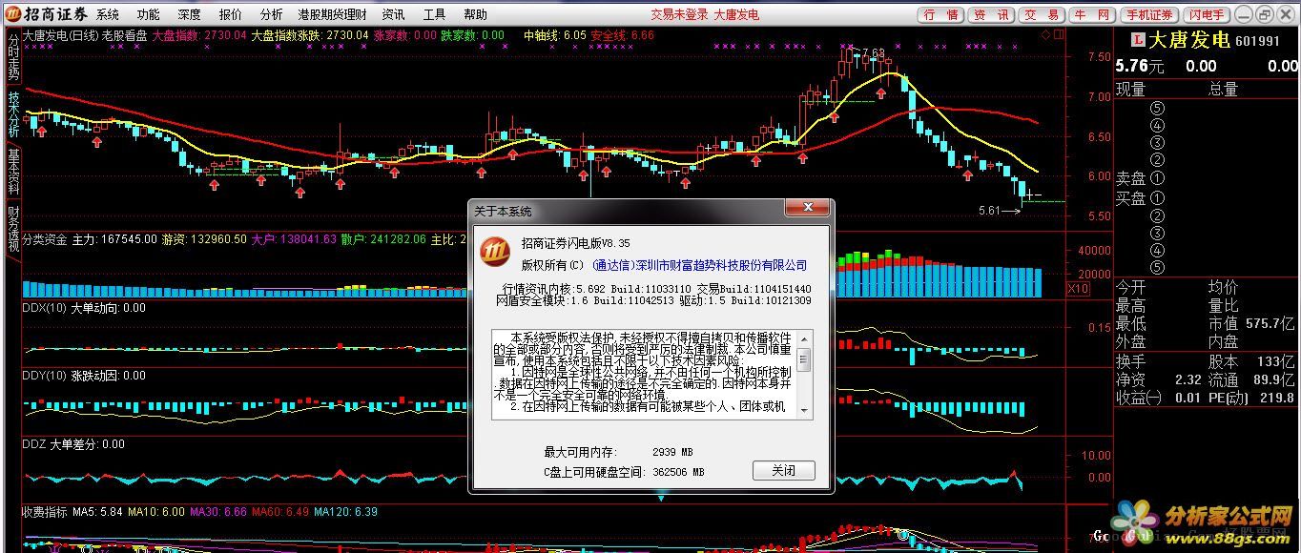
Task: Click the 卖盘 row label in order book
Action: coord(1131,178)
